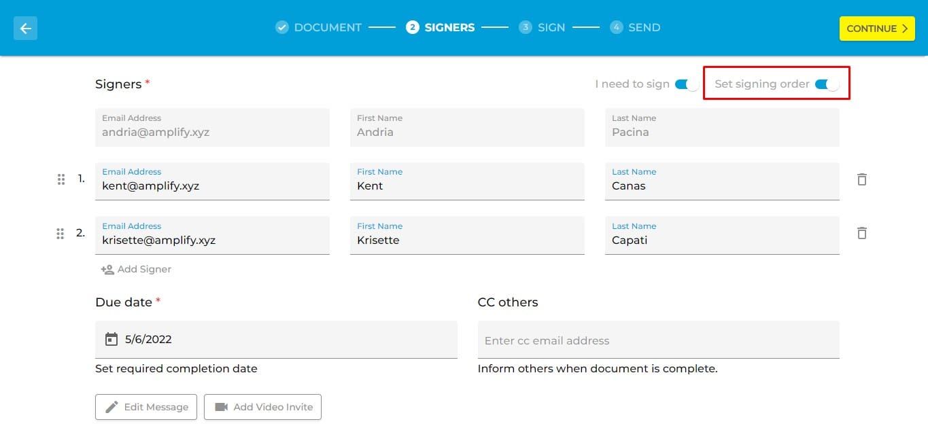Click signer number 1. label
Screen dimensions: 928x445
82,179
